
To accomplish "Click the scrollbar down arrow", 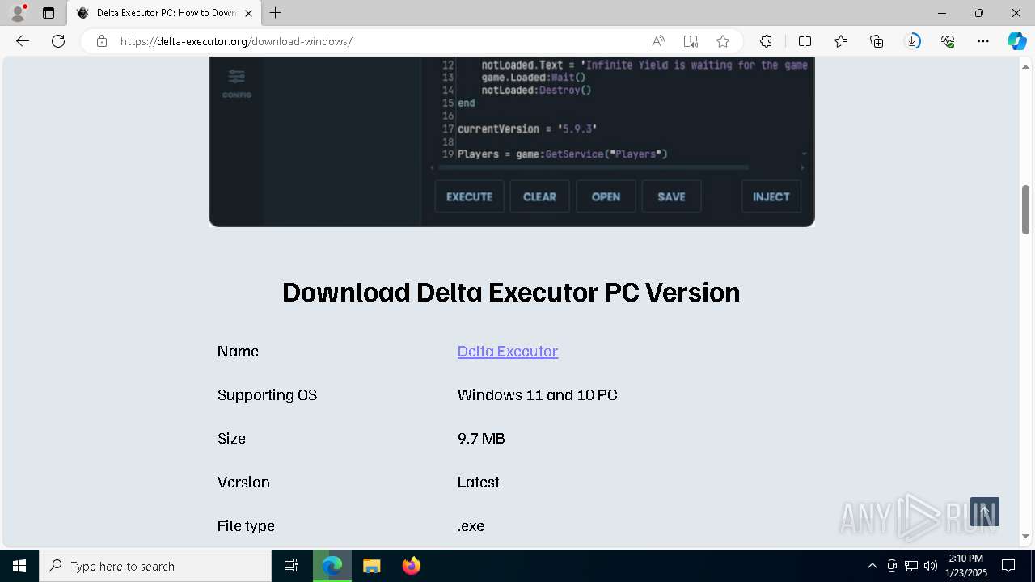I will pos(1026,536).
